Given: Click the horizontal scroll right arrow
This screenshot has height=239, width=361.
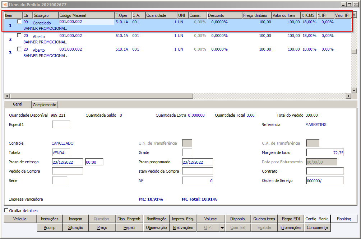Looking at the screenshot, I should tap(348, 96).
